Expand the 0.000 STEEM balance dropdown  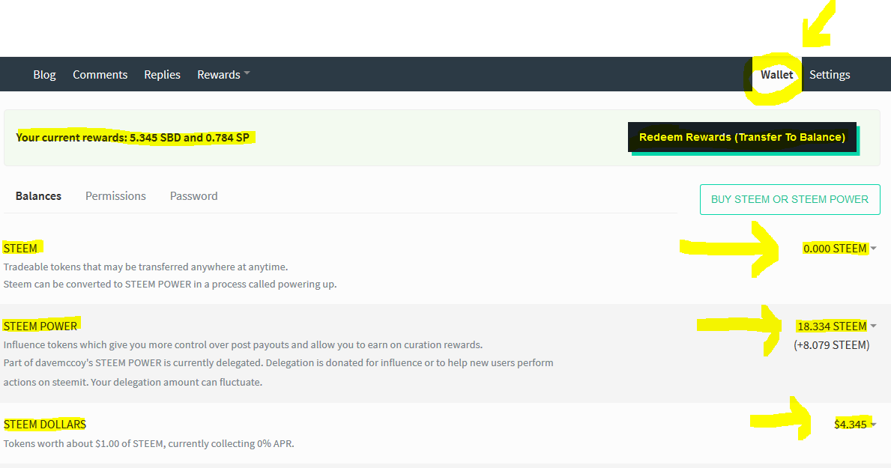click(x=840, y=248)
